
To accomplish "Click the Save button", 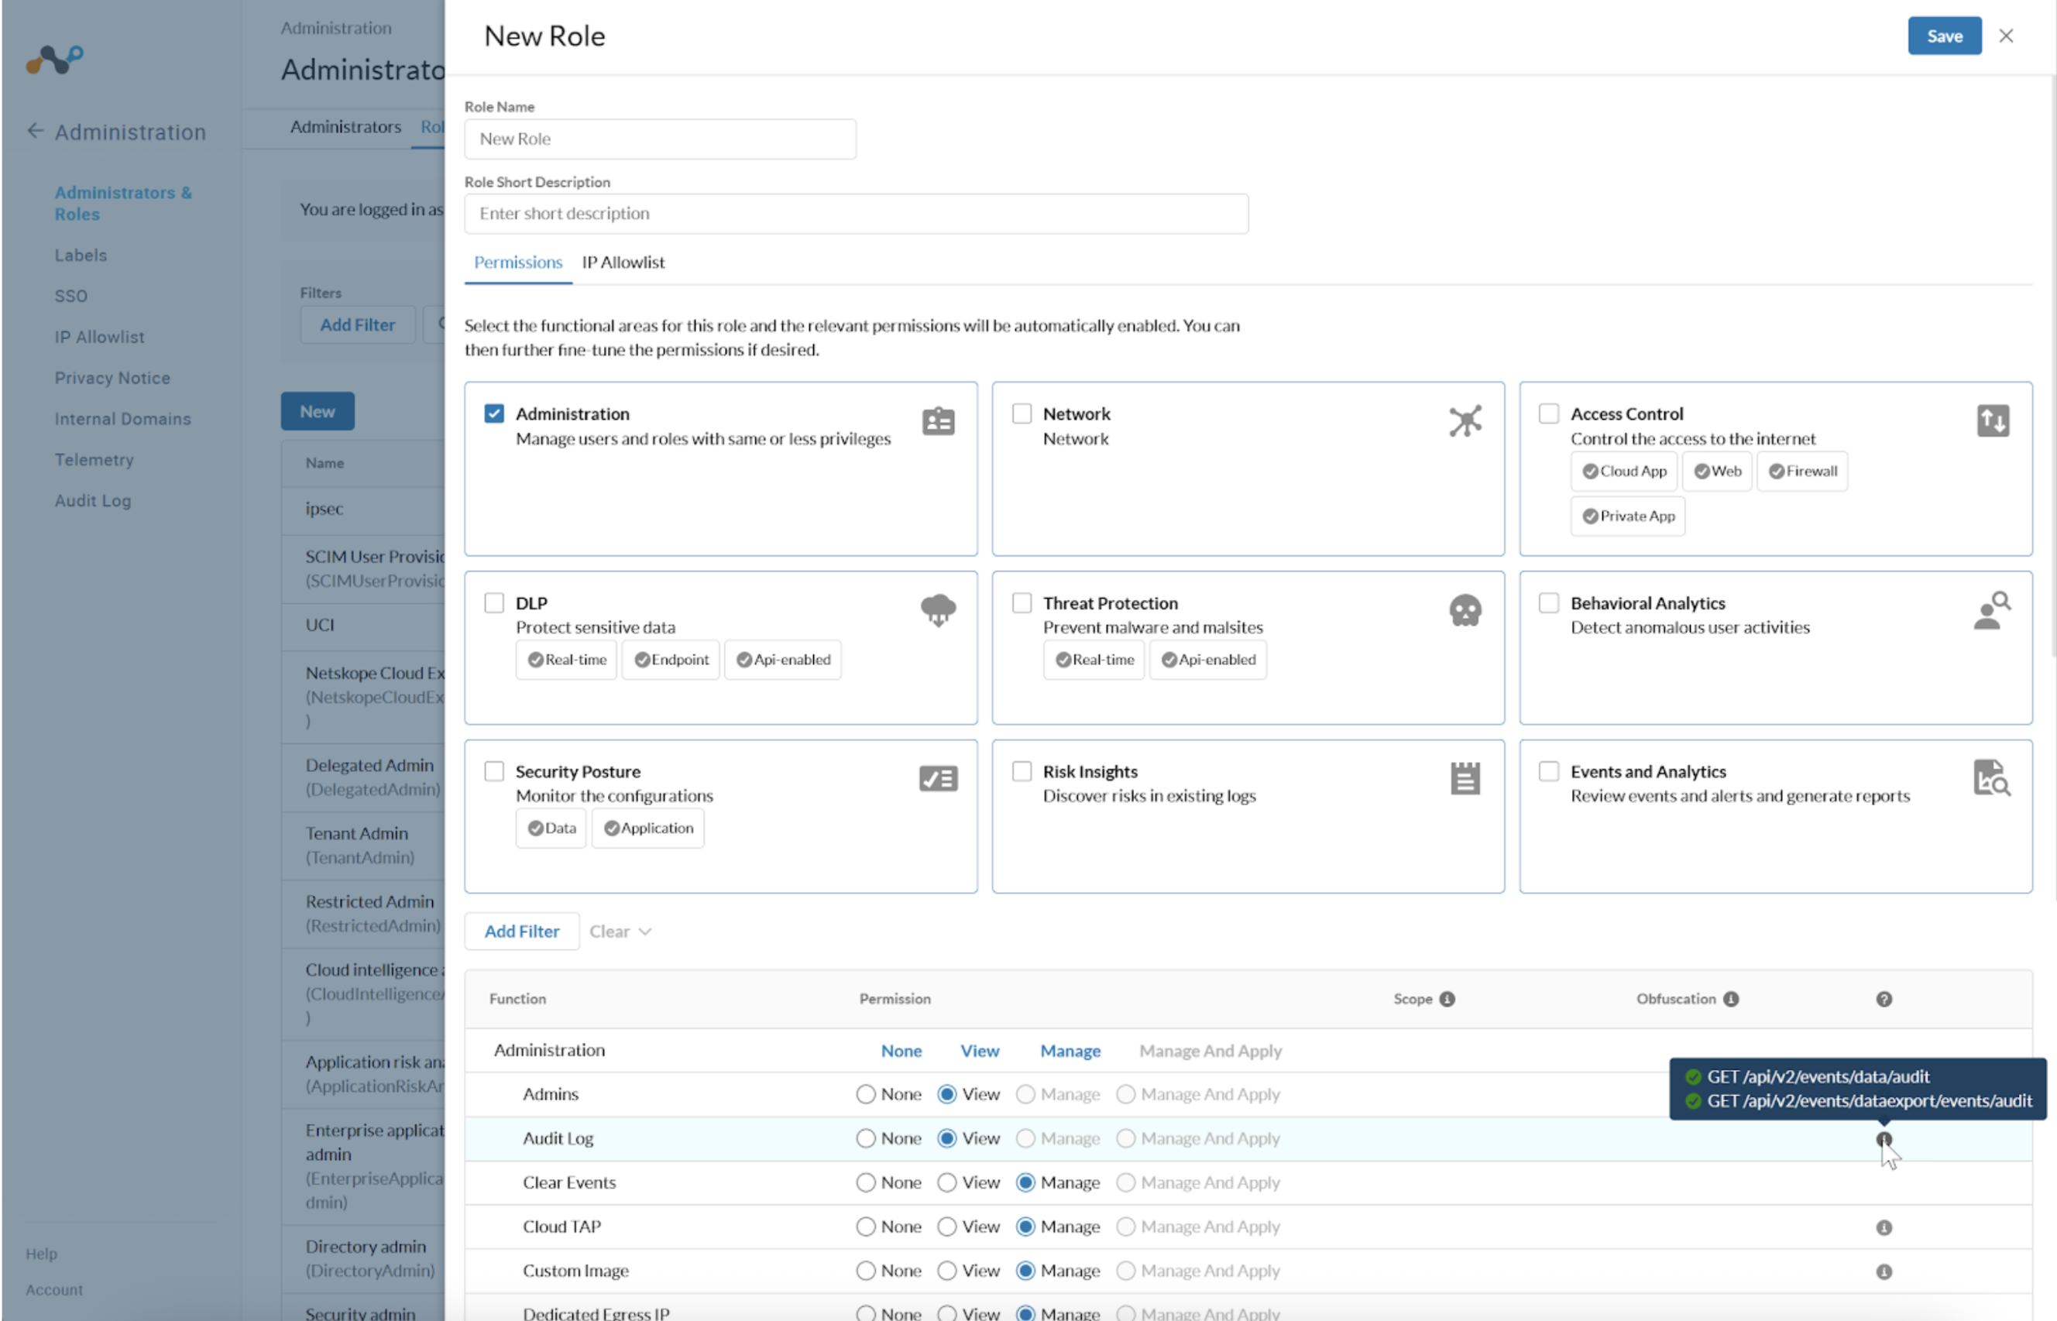I will pos(1944,36).
